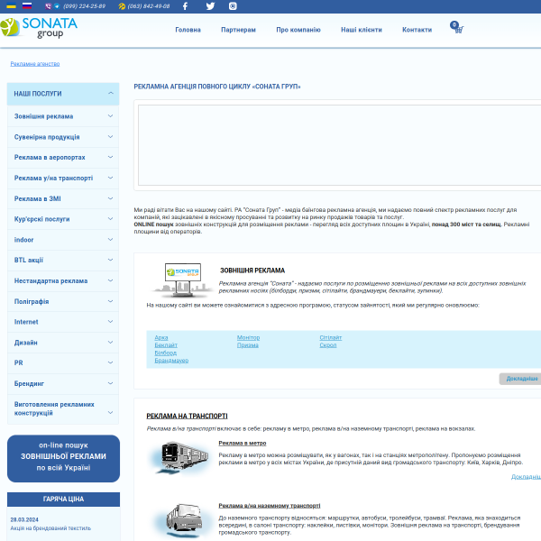Expand the BTL акції section
Image resolution: width=541 pixels, height=541 pixels.
click(x=63, y=261)
